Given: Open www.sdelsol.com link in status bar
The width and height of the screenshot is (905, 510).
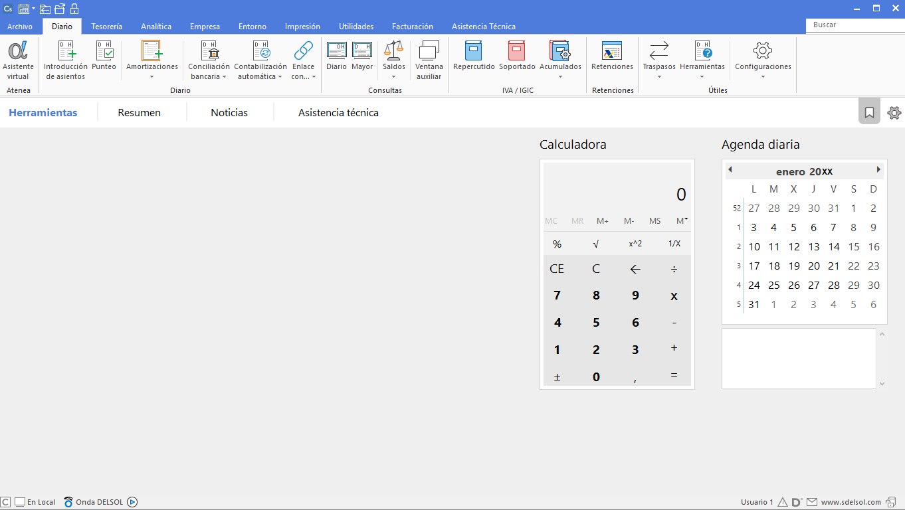Looking at the screenshot, I should (x=851, y=502).
